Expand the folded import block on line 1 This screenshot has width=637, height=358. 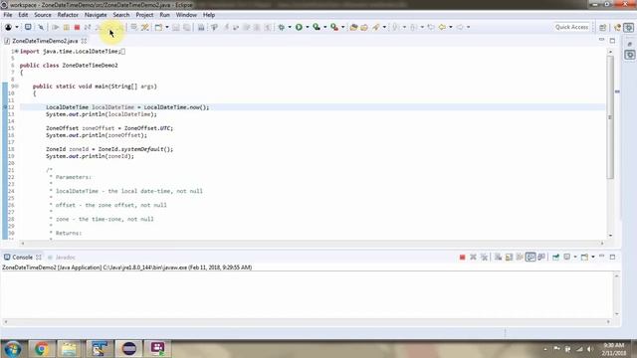pos(17,51)
